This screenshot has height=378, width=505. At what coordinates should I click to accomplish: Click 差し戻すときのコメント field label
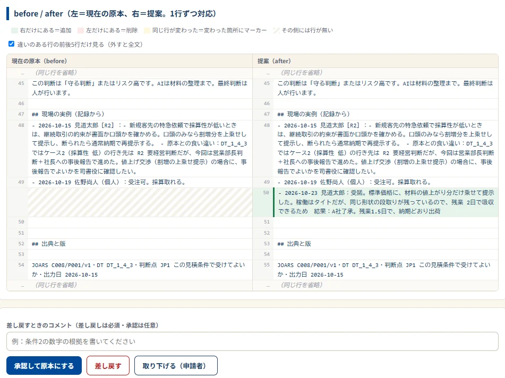[x=83, y=325]
